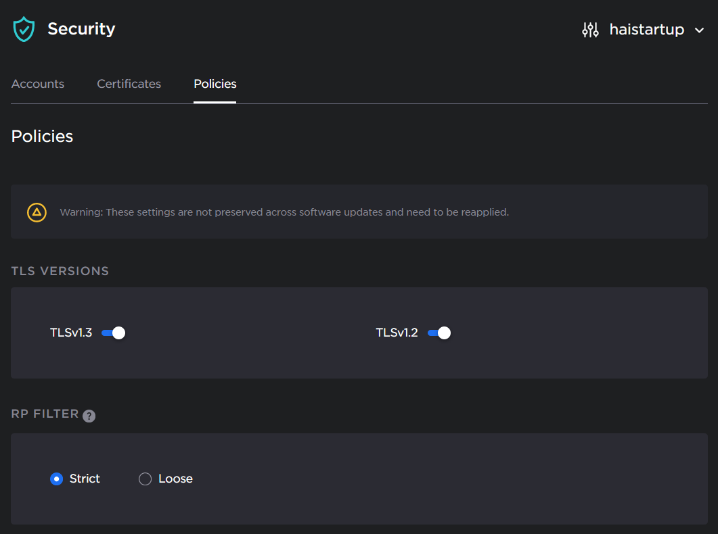Open the Certificates tab
Screen dimensions: 718x534
tap(129, 84)
